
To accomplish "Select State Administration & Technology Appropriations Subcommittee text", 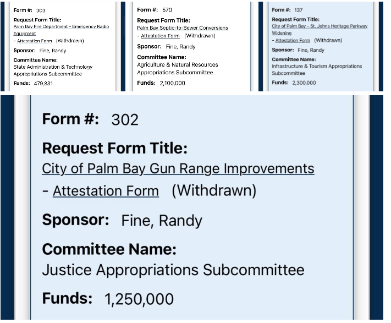I will click(53, 70).
